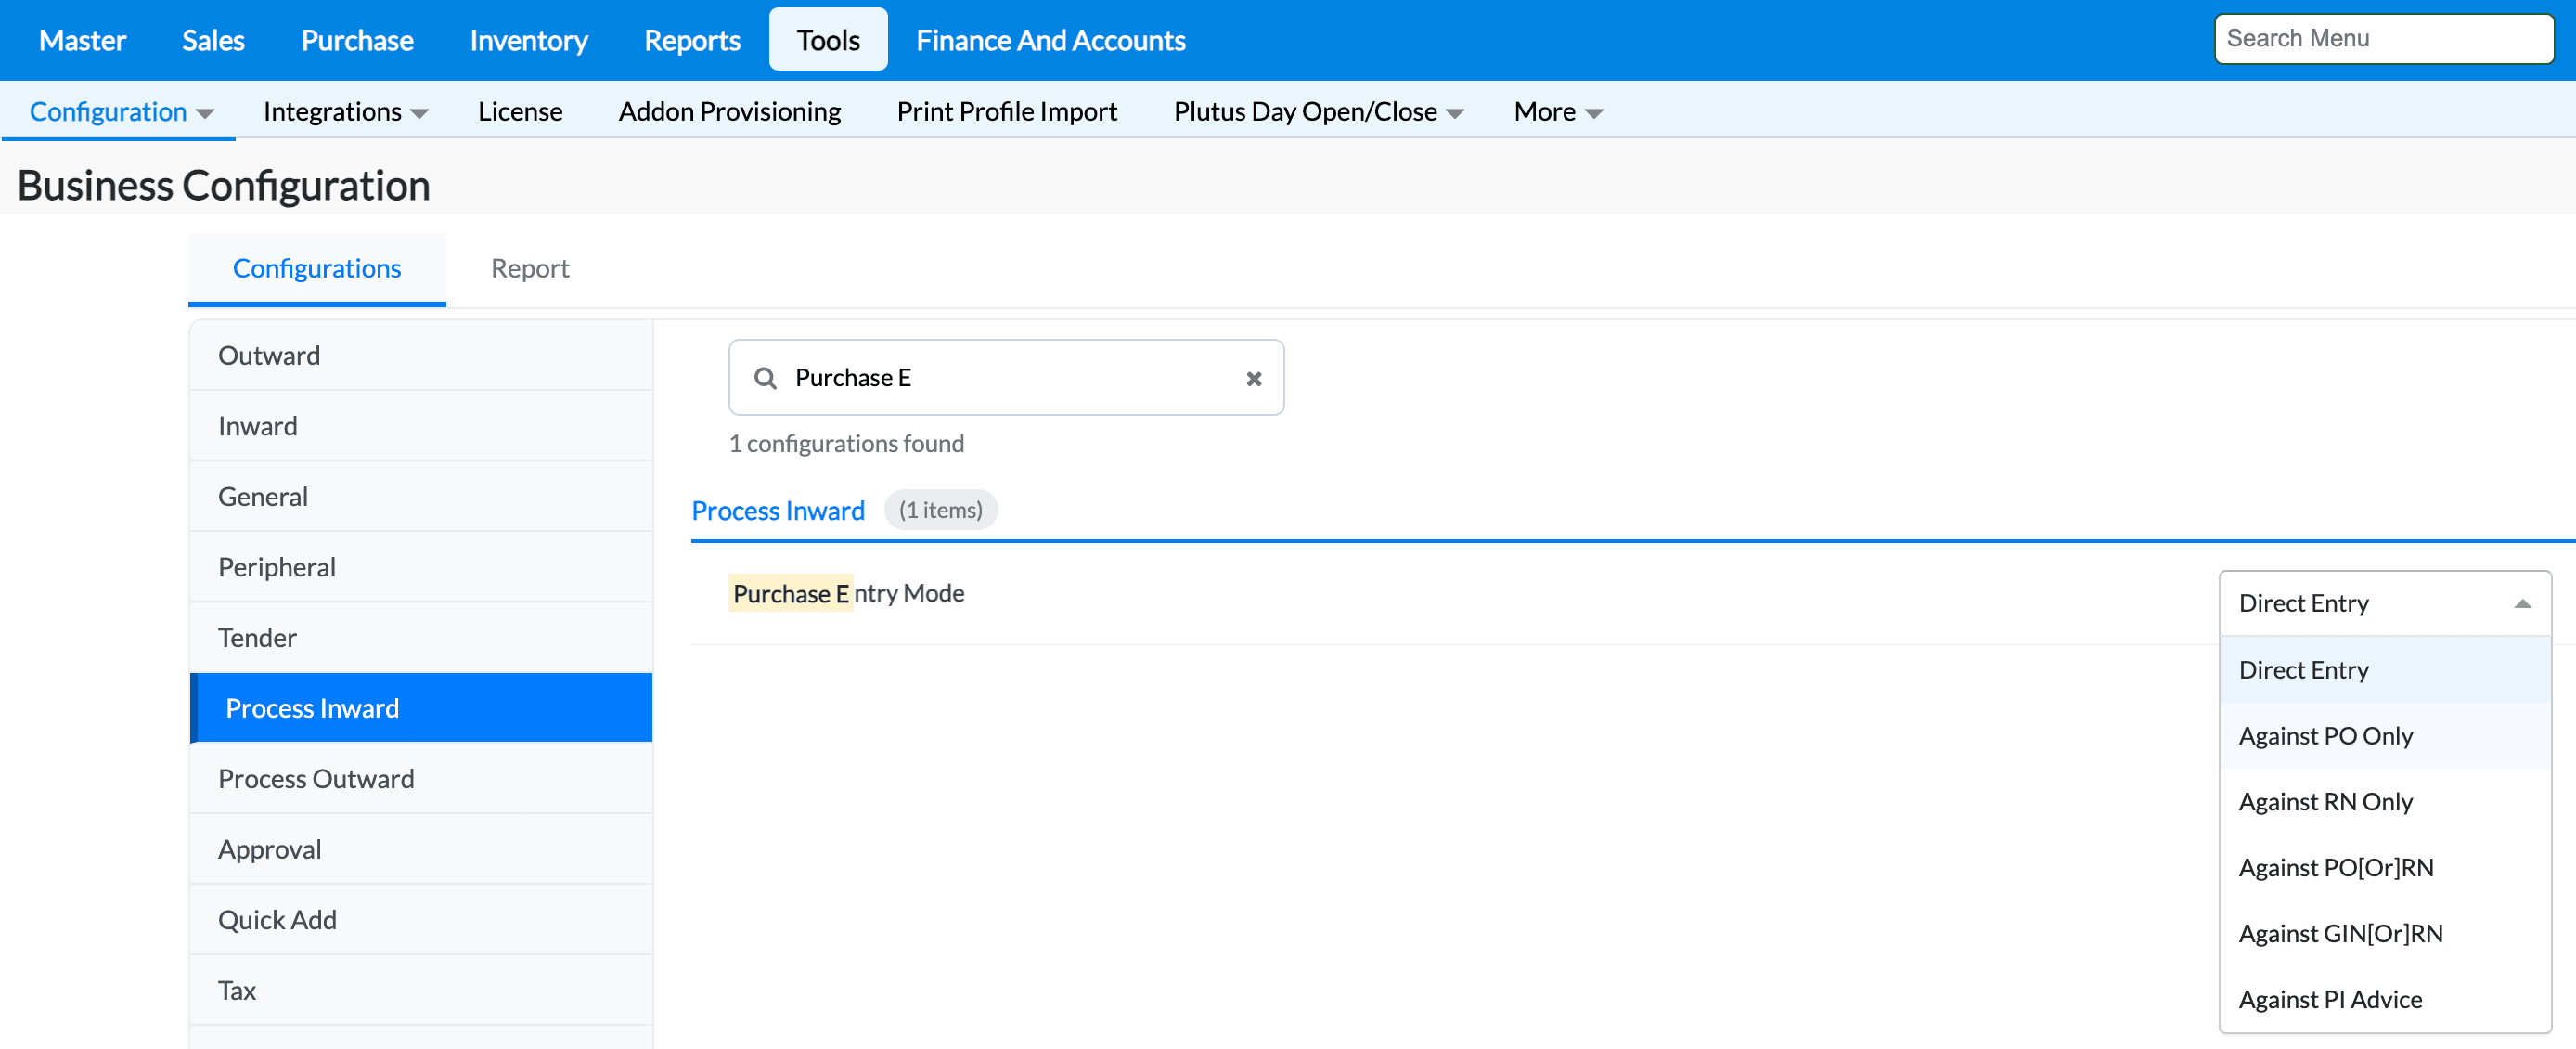Clear the Purchase E search text
Viewport: 2576px width, 1049px height.
point(1253,379)
